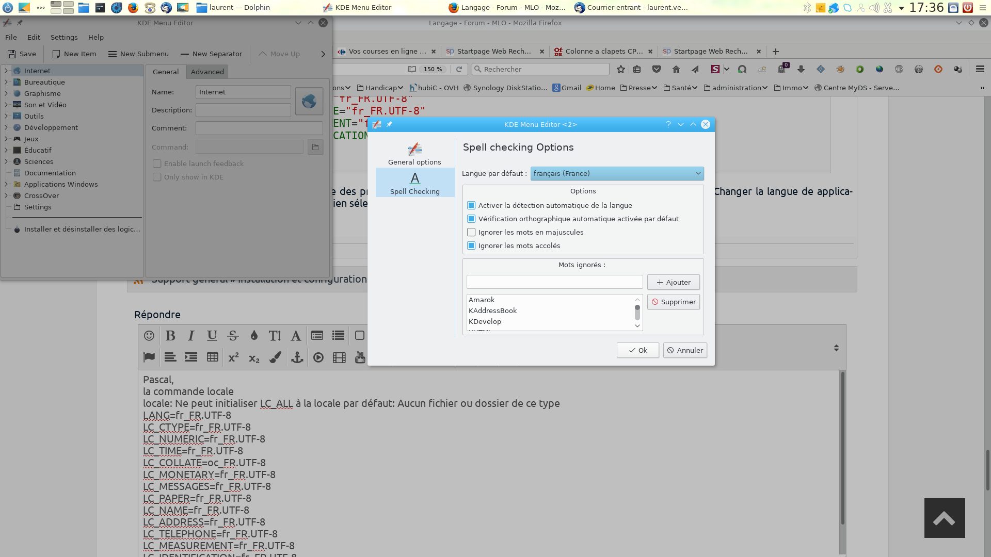Screen dimensions: 991x557
Task: Bookmark page with Firefox star icon
Action: pyautogui.click(x=621, y=69)
